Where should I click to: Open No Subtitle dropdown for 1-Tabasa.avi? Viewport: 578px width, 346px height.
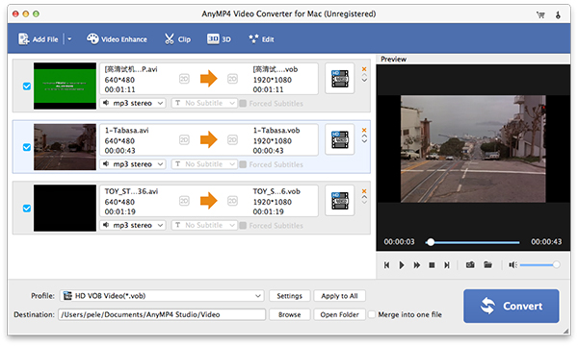(x=204, y=164)
